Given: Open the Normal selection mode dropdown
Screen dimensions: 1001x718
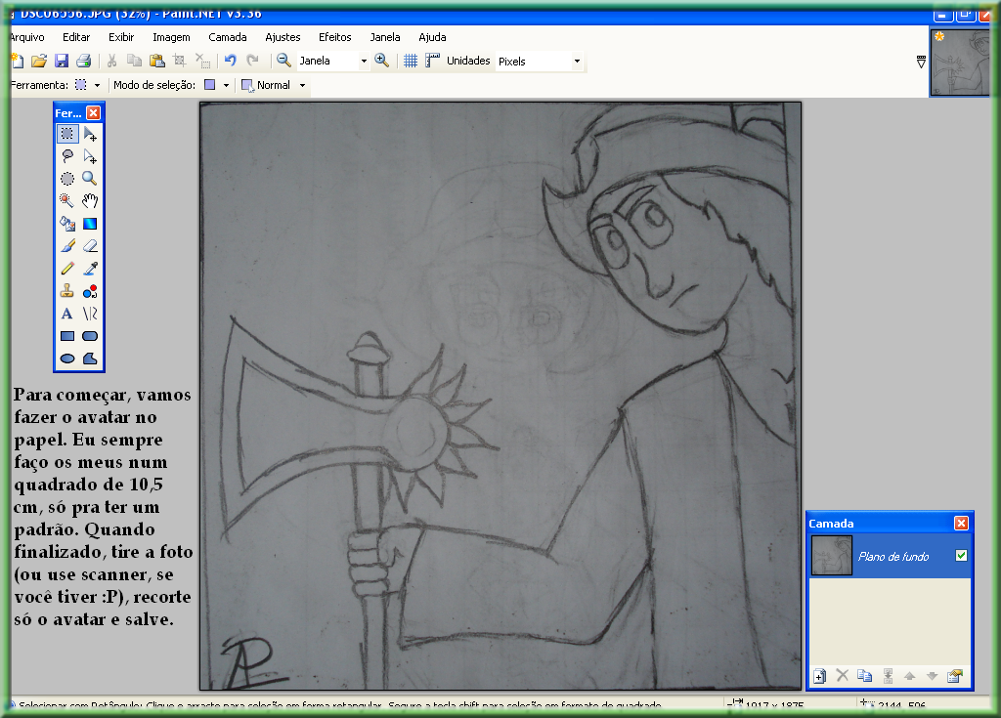Looking at the screenshot, I should pyautogui.click(x=302, y=85).
